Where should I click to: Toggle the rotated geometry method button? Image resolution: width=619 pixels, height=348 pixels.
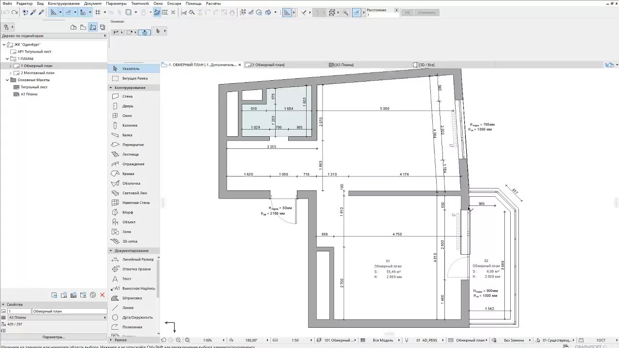click(x=144, y=32)
